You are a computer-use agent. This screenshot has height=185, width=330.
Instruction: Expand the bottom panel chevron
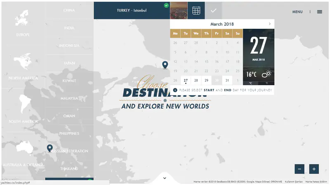[x=165, y=178]
